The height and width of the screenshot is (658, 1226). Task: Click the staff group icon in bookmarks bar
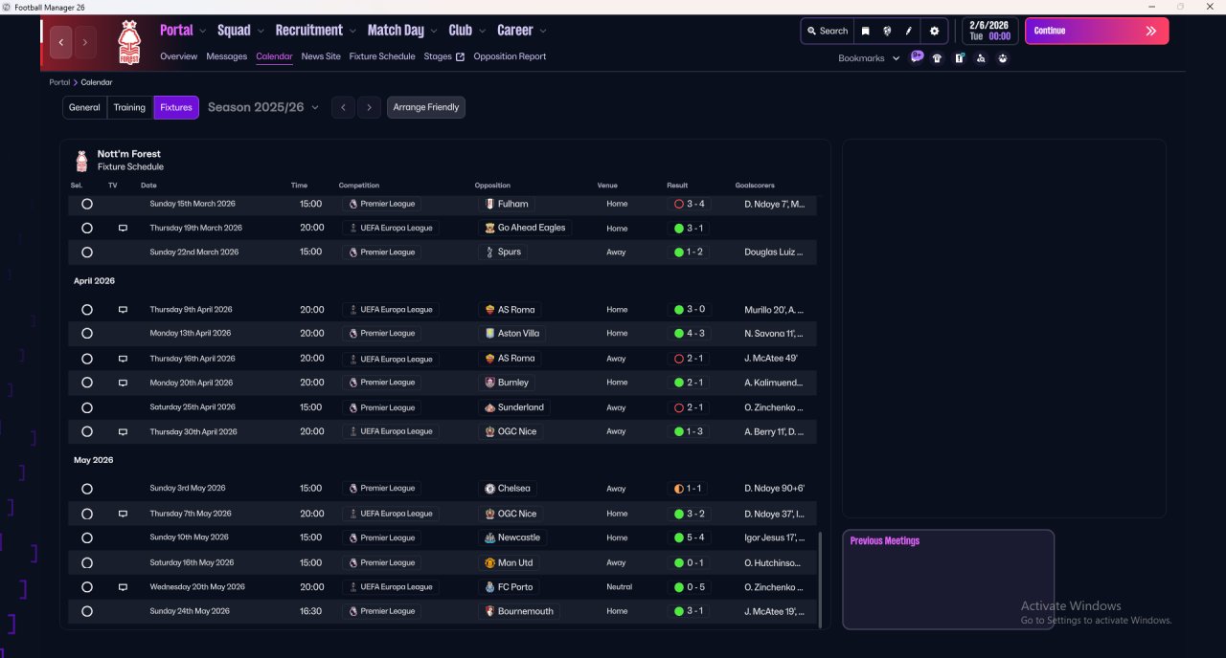point(1003,58)
